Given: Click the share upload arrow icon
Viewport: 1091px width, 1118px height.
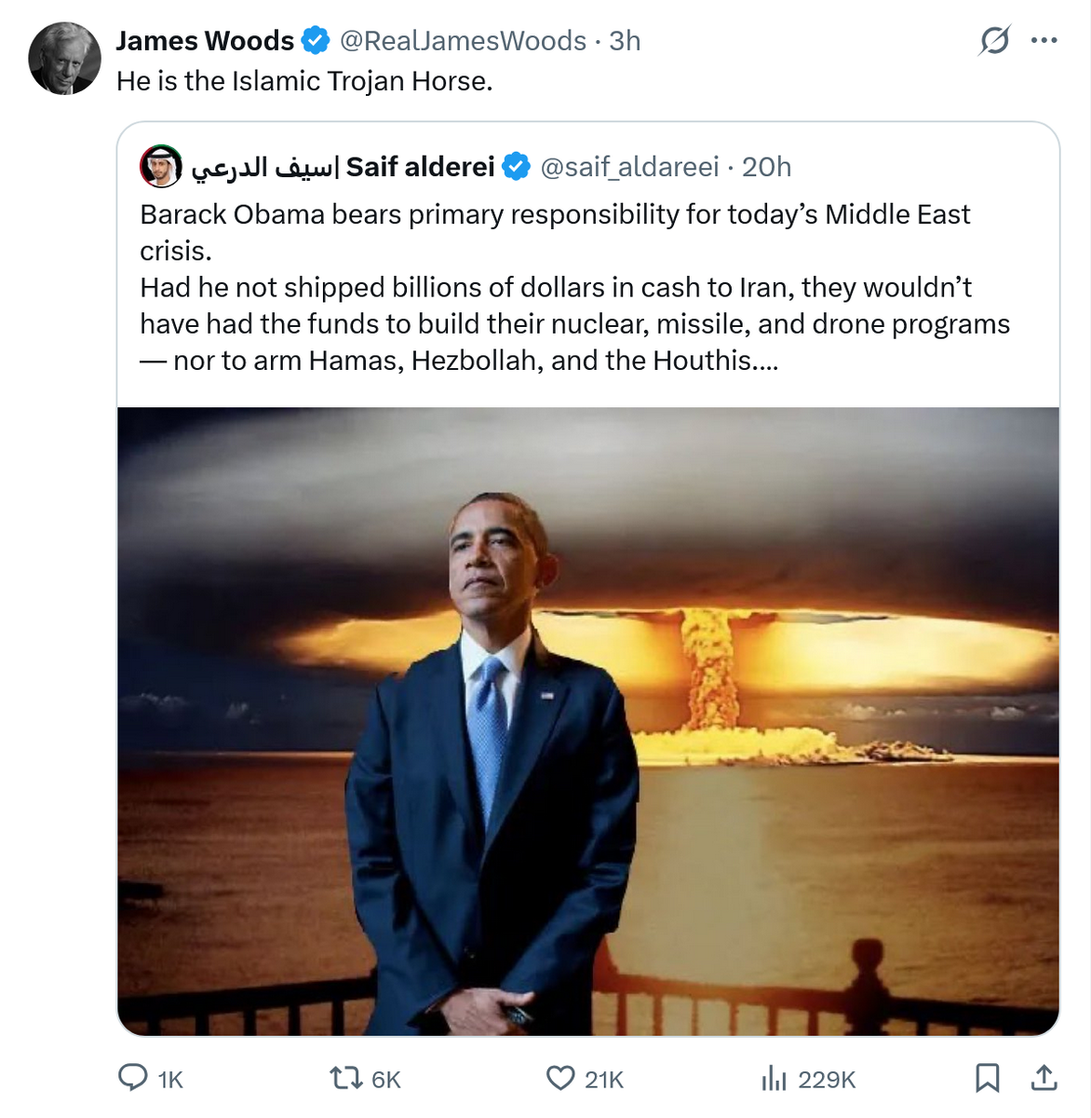Looking at the screenshot, I should 1044,1078.
